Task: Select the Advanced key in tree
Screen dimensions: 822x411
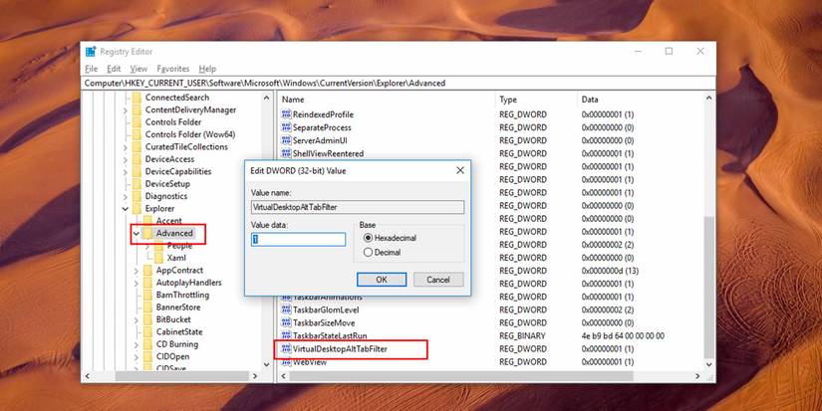Action: tap(174, 233)
